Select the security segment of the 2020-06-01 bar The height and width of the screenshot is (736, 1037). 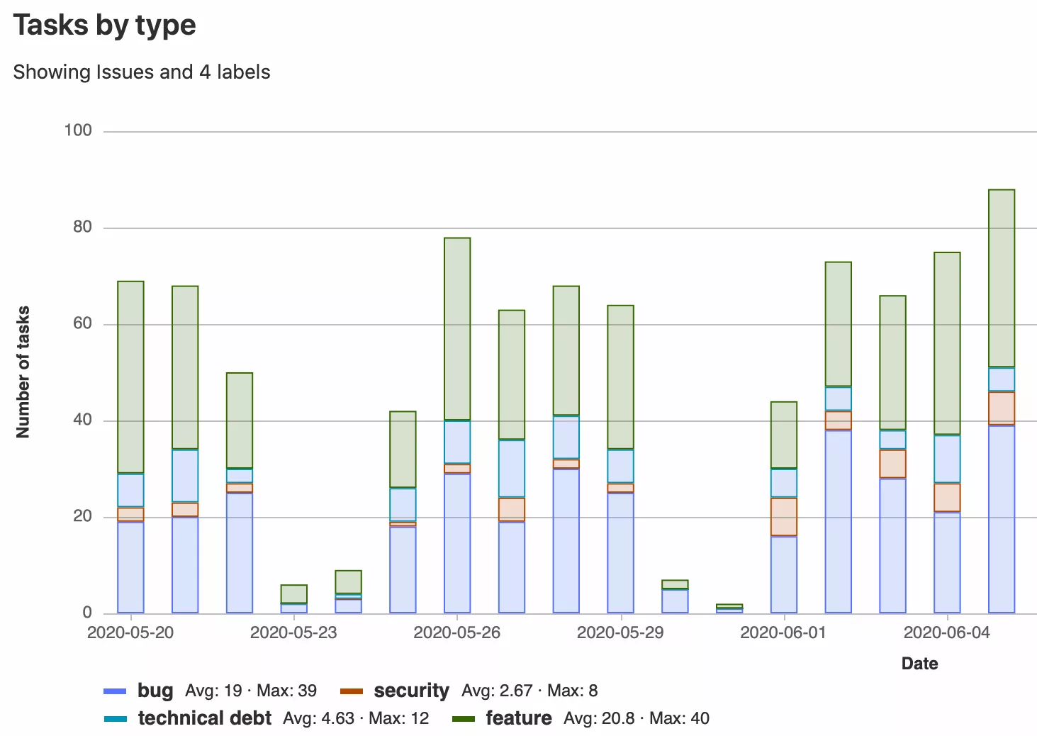(784, 516)
